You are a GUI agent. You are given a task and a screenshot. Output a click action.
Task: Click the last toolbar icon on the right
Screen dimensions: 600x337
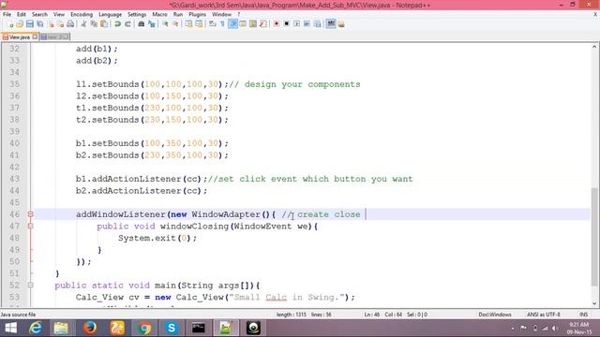[x=341, y=24]
